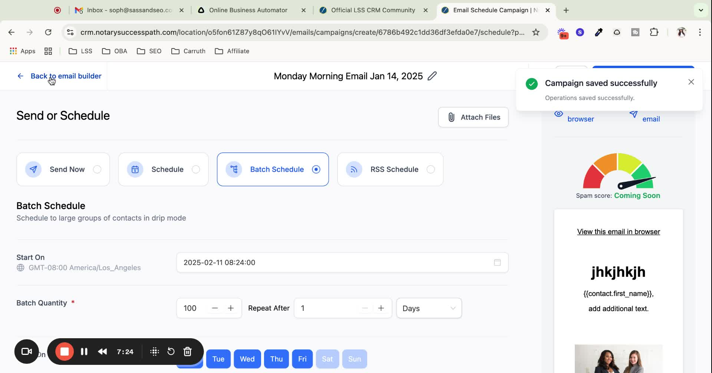Image resolution: width=712 pixels, height=373 pixels.
Task: Close the Online Business Automator tab
Action: click(x=304, y=10)
